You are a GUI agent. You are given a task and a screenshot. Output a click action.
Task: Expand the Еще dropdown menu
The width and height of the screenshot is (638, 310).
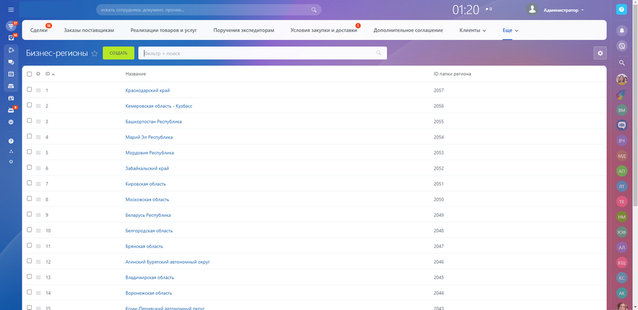tap(510, 30)
